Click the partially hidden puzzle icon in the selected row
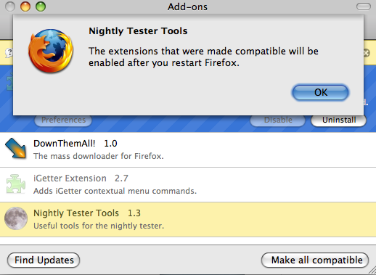Viewport: 376px width, 275px height. pyautogui.click(x=9, y=83)
